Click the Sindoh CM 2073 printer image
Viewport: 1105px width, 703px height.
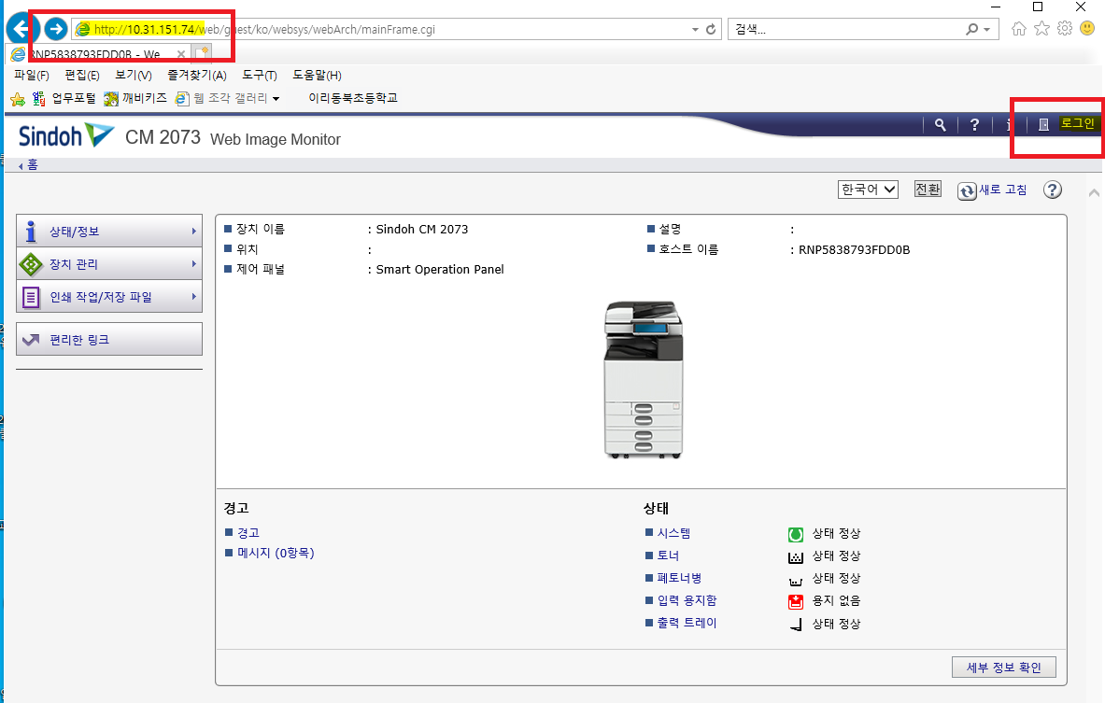point(644,380)
